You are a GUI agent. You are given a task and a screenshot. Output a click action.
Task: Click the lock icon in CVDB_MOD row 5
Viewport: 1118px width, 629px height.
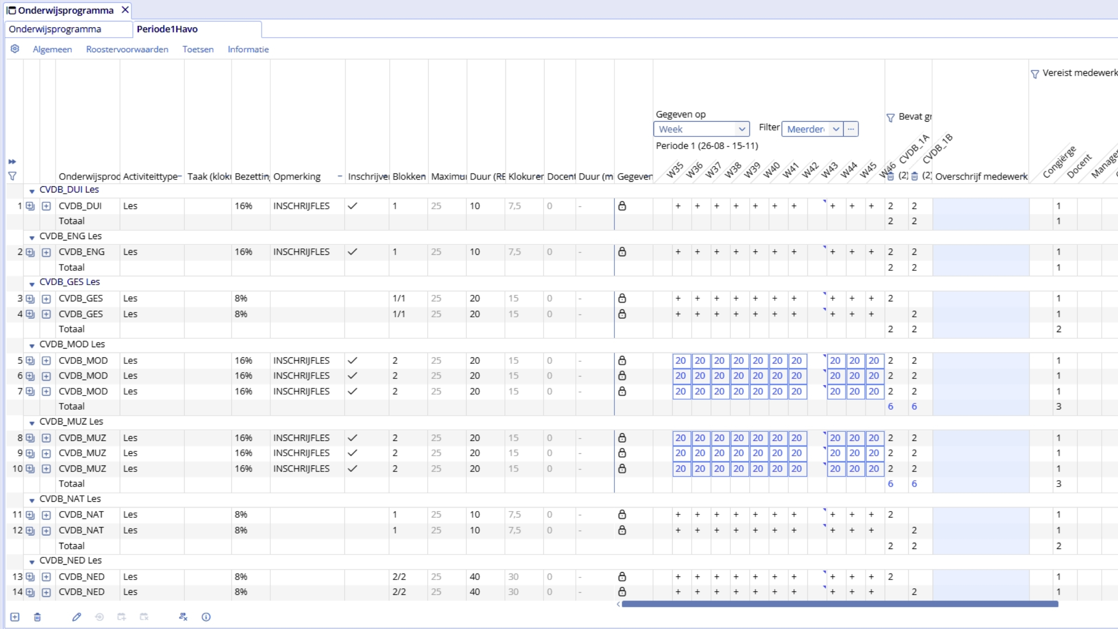tap(622, 360)
